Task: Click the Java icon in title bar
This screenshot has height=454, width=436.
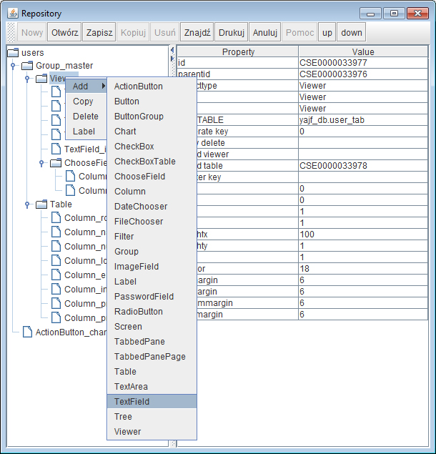Action: coord(13,14)
